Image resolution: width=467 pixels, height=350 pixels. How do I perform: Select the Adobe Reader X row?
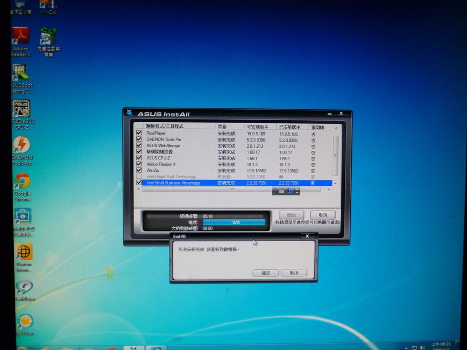237,164
